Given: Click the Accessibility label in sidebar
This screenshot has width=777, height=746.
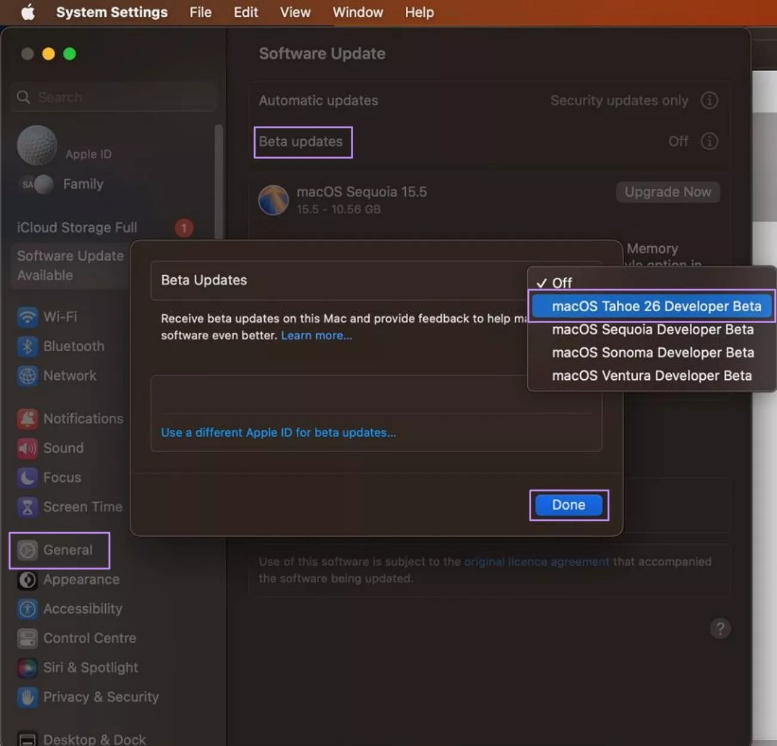Looking at the screenshot, I should 82,609.
